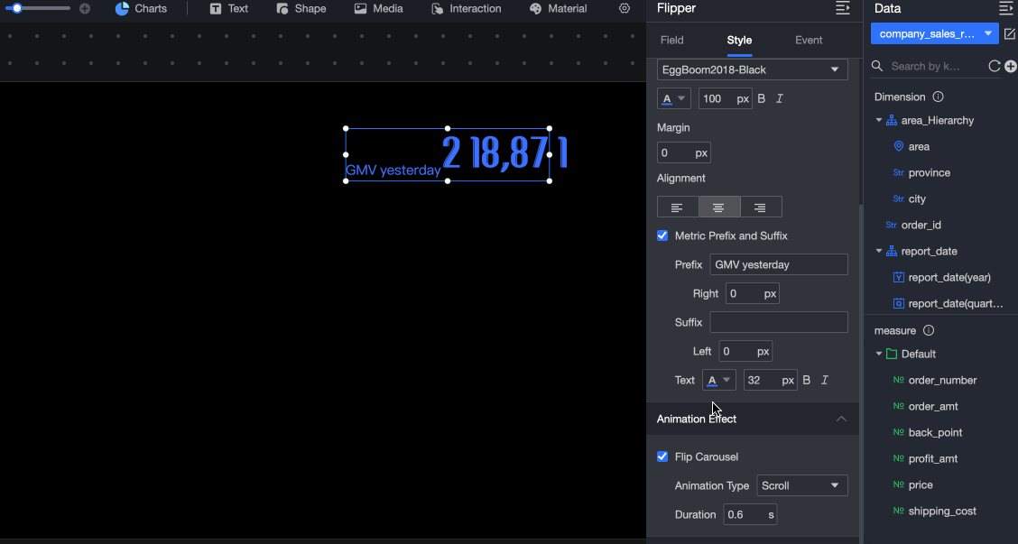Click the Duration field showing 0.6
The image size is (1018, 544).
[x=750, y=515]
